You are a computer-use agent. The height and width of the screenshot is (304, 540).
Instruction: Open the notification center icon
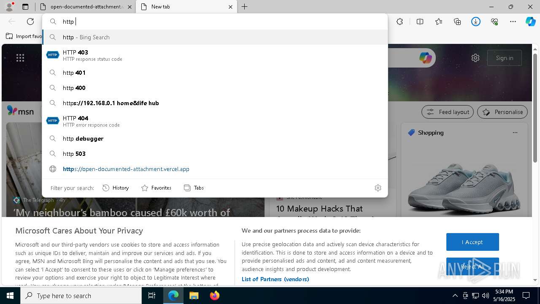pyautogui.click(x=526, y=296)
